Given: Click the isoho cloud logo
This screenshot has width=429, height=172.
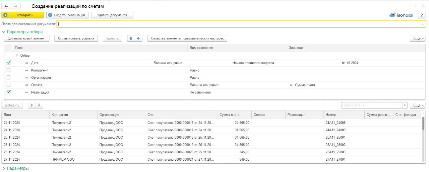Looking at the screenshot, I should pyautogui.click(x=401, y=15).
